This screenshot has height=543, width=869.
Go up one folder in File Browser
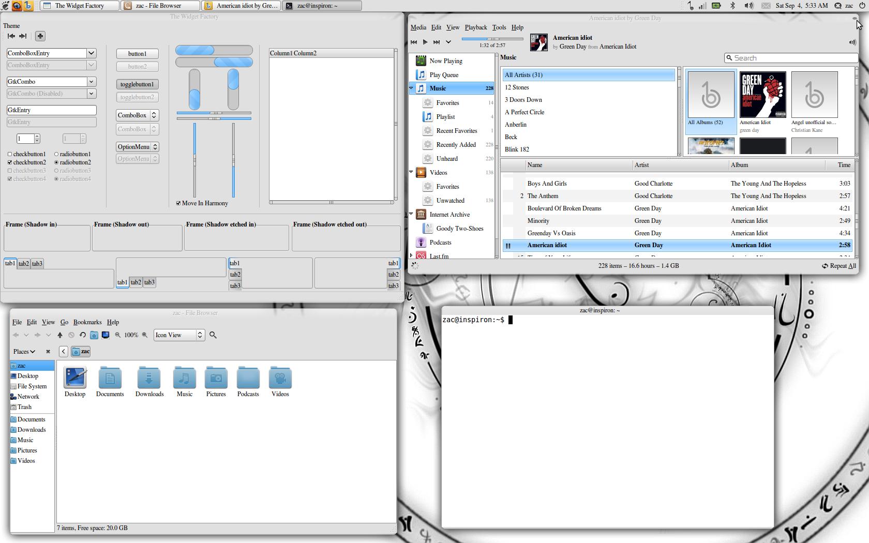coord(60,335)
